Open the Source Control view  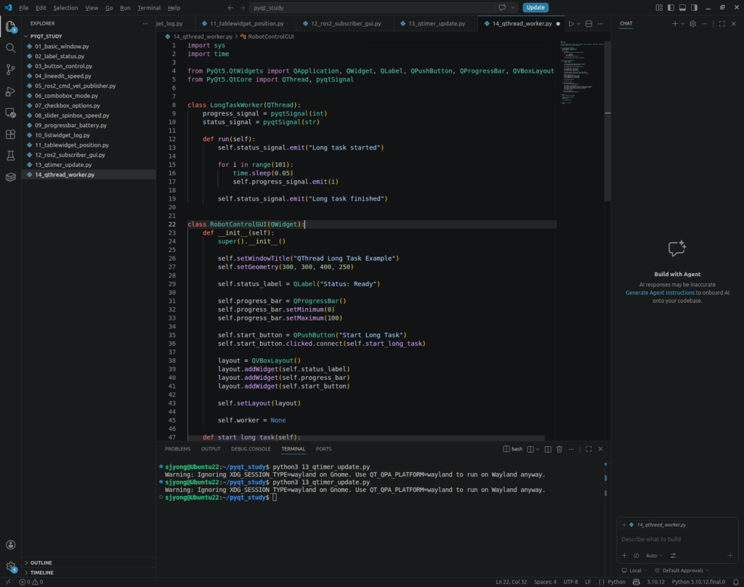pyautogui.click(x=10, y=70)
